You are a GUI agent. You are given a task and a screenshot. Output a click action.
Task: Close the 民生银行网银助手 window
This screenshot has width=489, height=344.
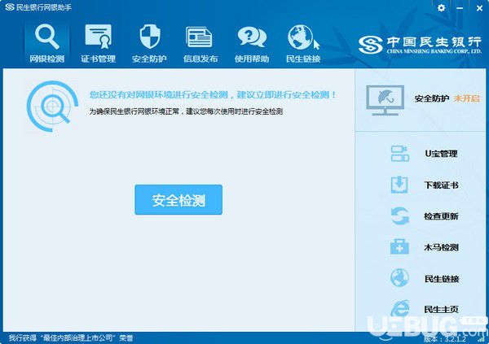(x=480, y=8)
